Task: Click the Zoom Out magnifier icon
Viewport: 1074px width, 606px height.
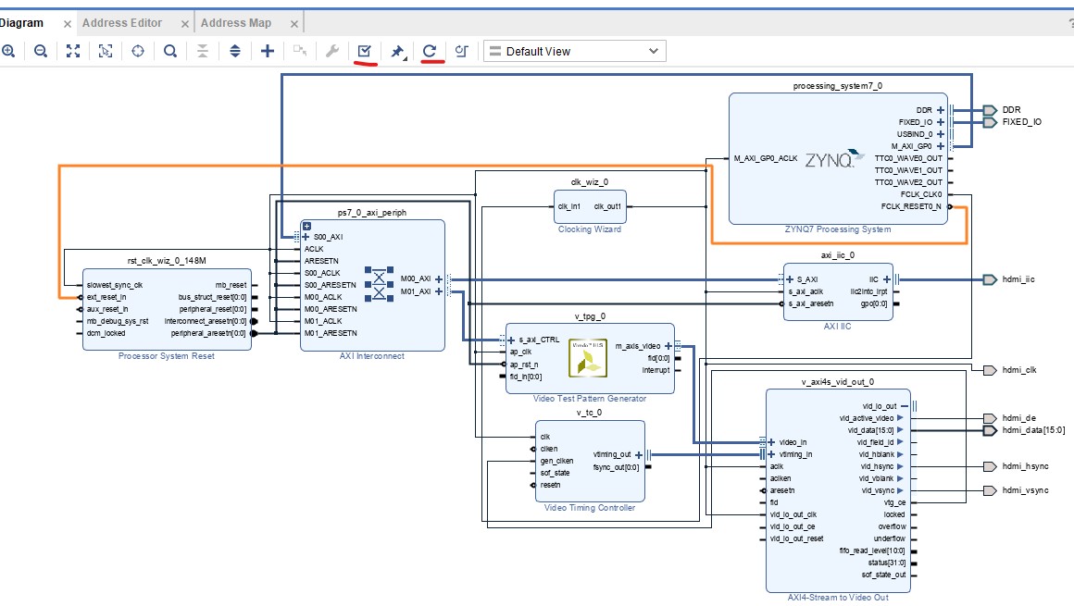Action: click(x=41, y=52)
